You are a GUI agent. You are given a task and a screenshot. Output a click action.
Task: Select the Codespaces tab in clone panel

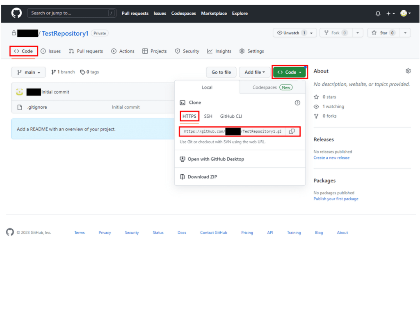pos(272,87)
